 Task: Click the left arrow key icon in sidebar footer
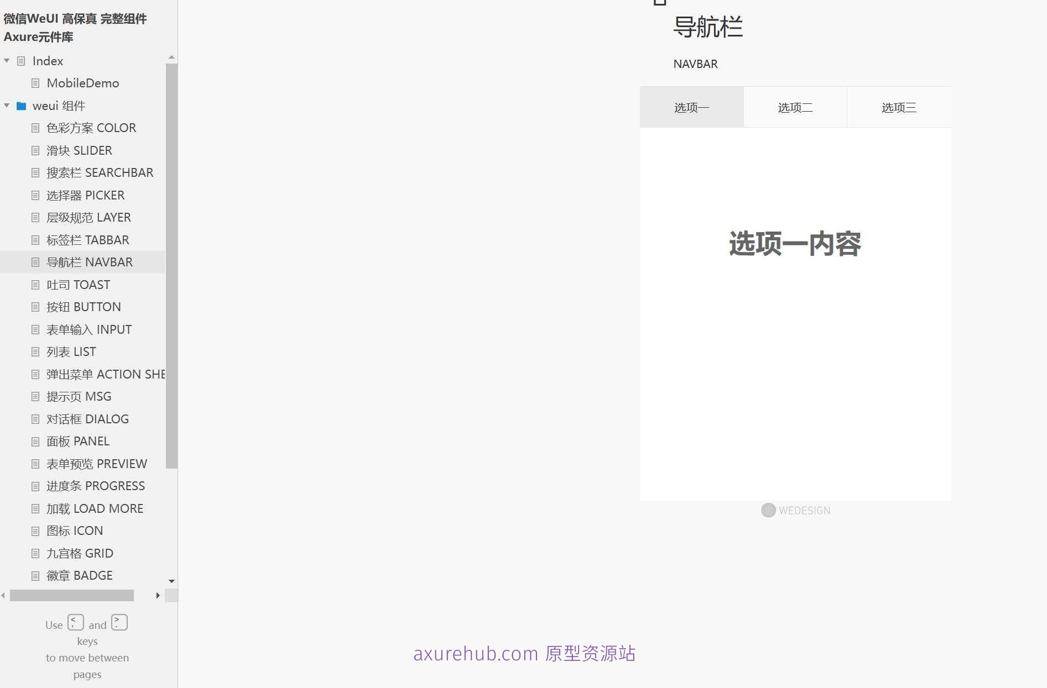[76, 622]
